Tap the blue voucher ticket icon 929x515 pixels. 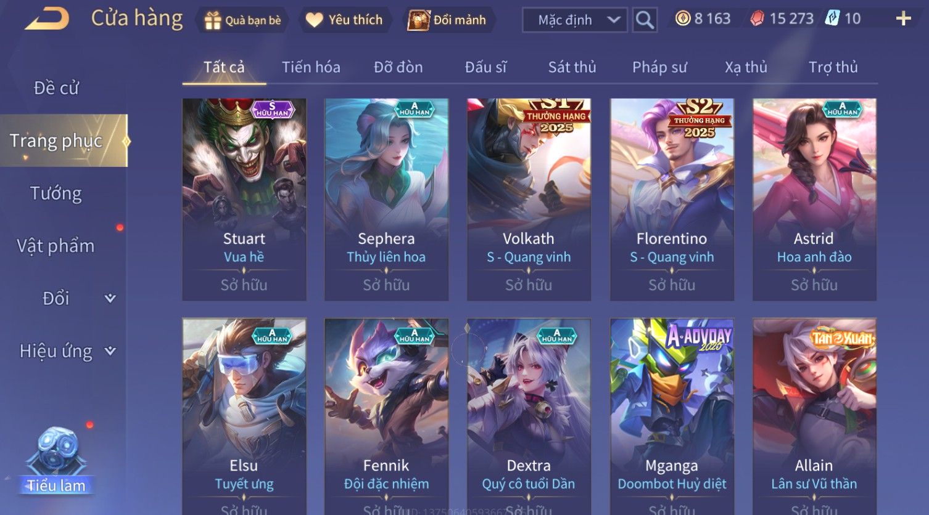[833, 18]
